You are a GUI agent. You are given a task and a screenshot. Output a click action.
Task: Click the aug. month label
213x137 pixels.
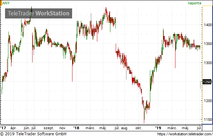pos(124,128)
